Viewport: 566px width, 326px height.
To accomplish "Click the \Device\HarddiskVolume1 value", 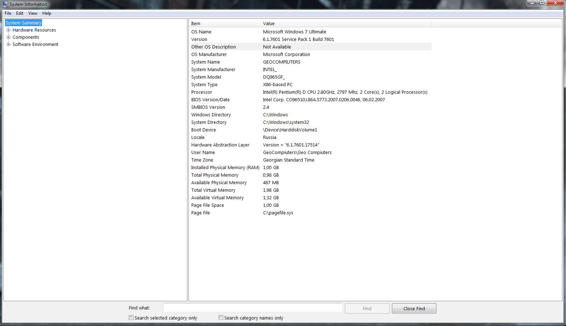I will (x=290, y=130).
